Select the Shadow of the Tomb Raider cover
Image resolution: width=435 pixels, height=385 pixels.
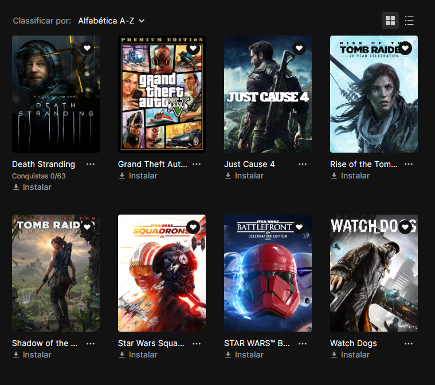56,273
